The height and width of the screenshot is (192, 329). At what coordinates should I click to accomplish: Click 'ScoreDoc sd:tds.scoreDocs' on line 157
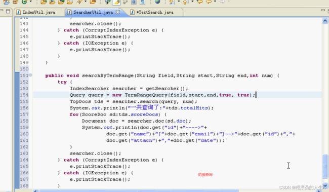coord(120,114)
